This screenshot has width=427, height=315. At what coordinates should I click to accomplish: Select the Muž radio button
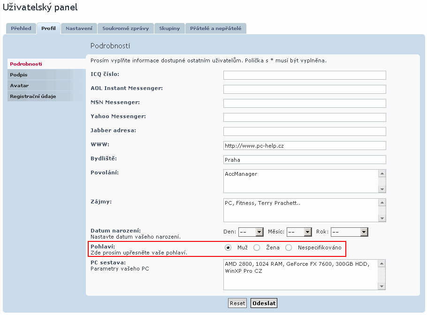228,247
